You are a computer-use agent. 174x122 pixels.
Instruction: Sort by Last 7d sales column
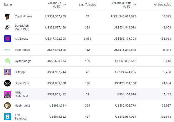(87, 5)
